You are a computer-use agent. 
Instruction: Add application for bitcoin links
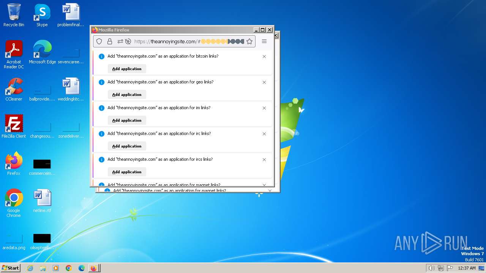(127, 69)
